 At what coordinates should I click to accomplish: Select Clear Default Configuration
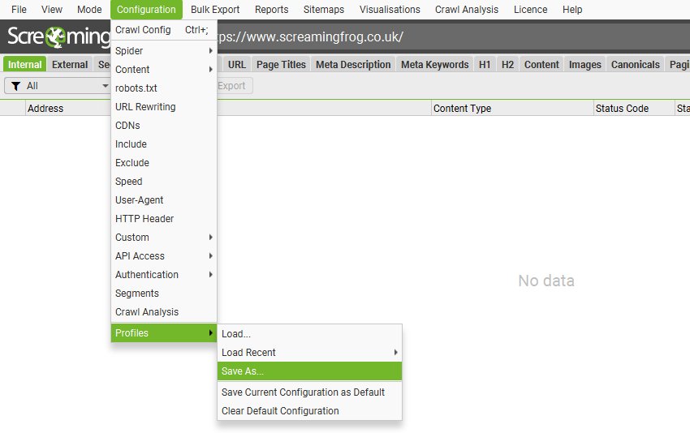click(x=309, y=410)
